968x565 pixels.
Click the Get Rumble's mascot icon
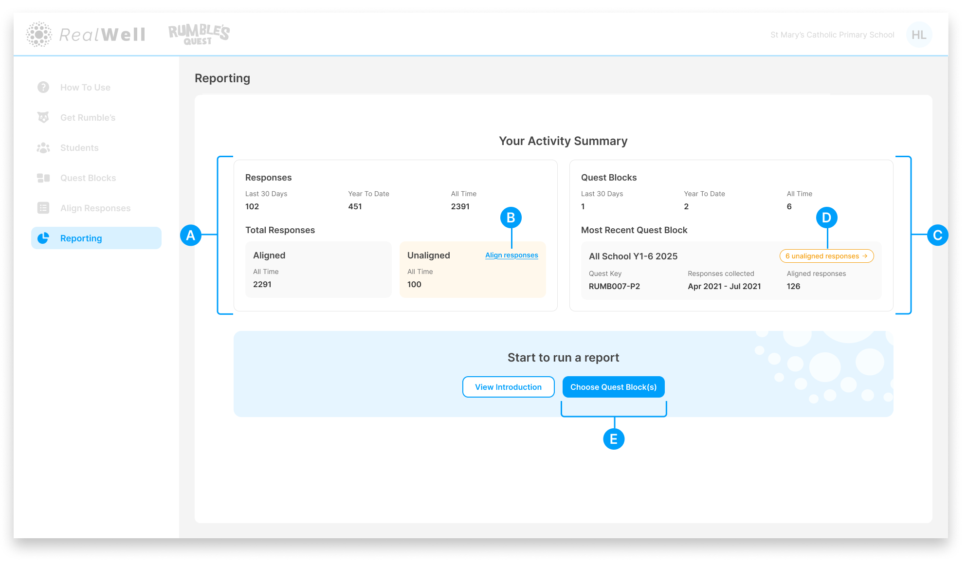point(43,117)
